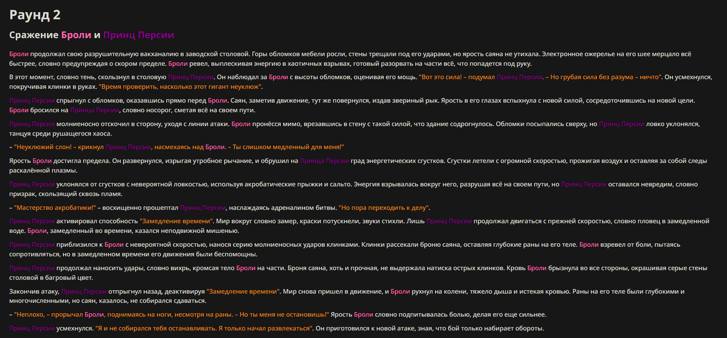The image size is (727, 338).
Task: Click quote "Ты слишком медленный для меня!"
Action: (288, 147)
